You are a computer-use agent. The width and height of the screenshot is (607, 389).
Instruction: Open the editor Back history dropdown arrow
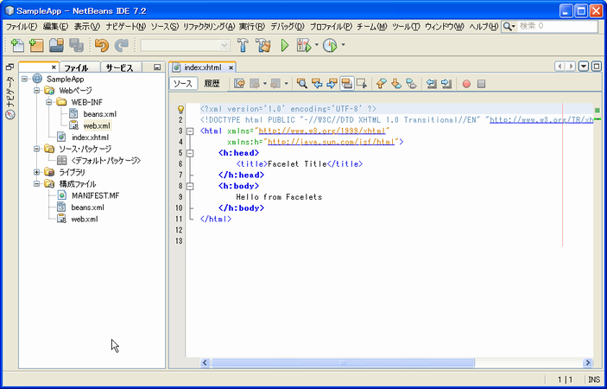(x=265, y=84)
